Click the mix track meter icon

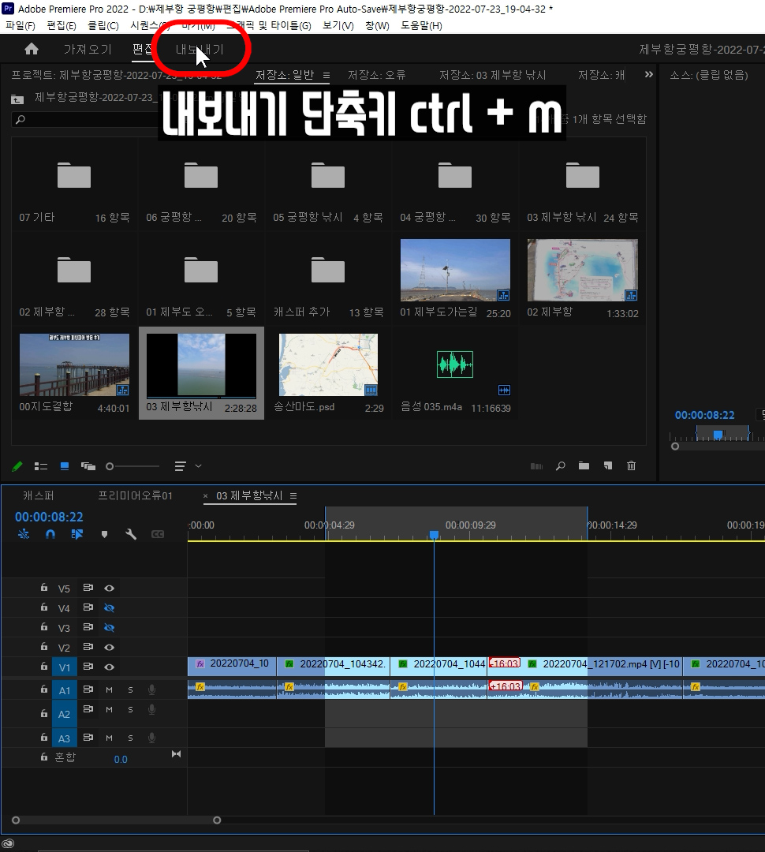176,754
